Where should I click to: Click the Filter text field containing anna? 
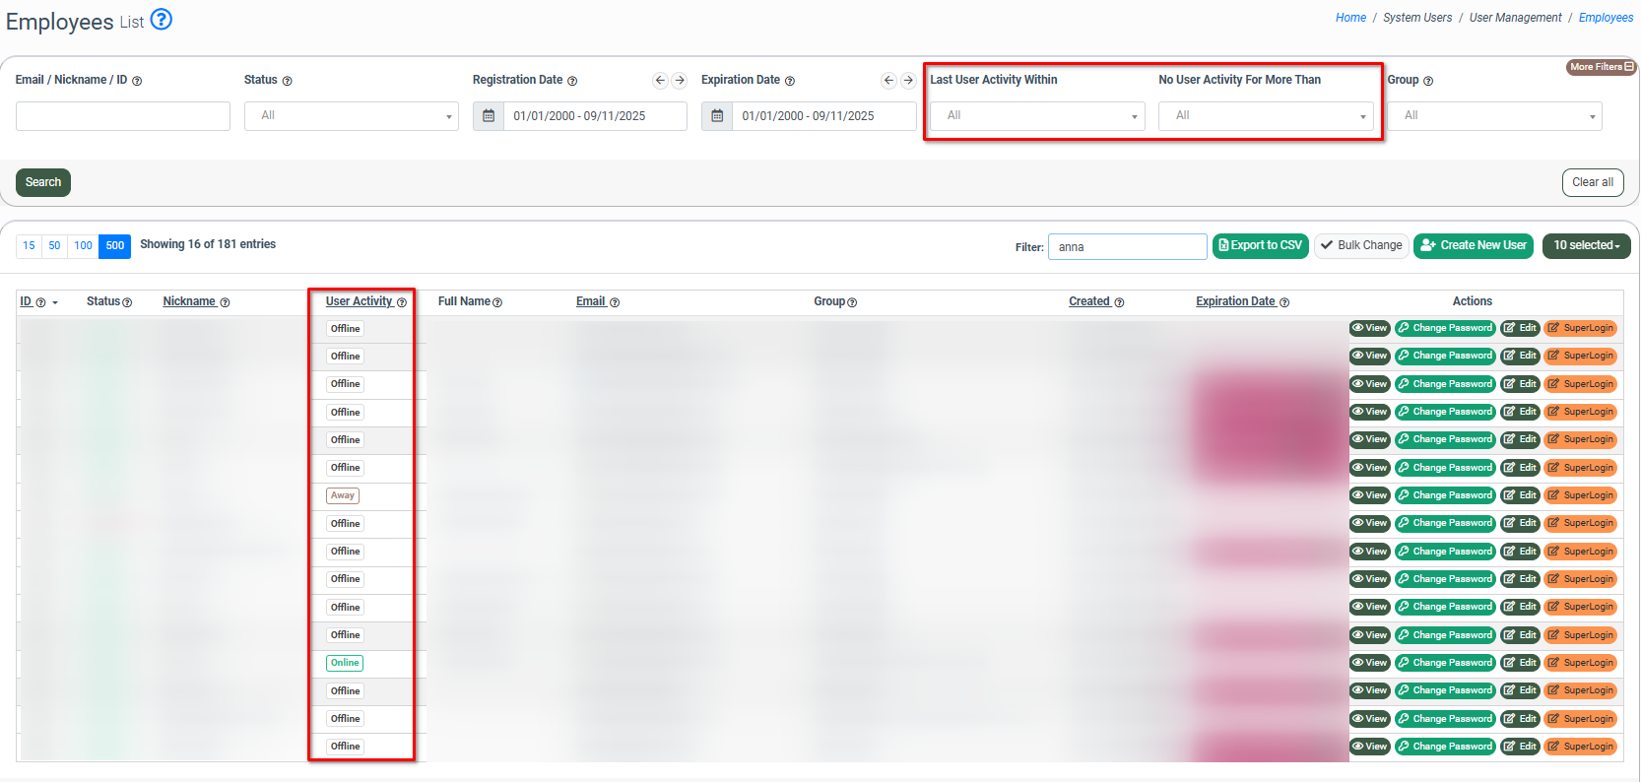tap(1127, 247)
